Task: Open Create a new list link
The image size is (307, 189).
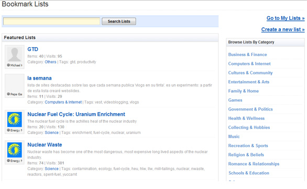Action: tap(283, 29)
